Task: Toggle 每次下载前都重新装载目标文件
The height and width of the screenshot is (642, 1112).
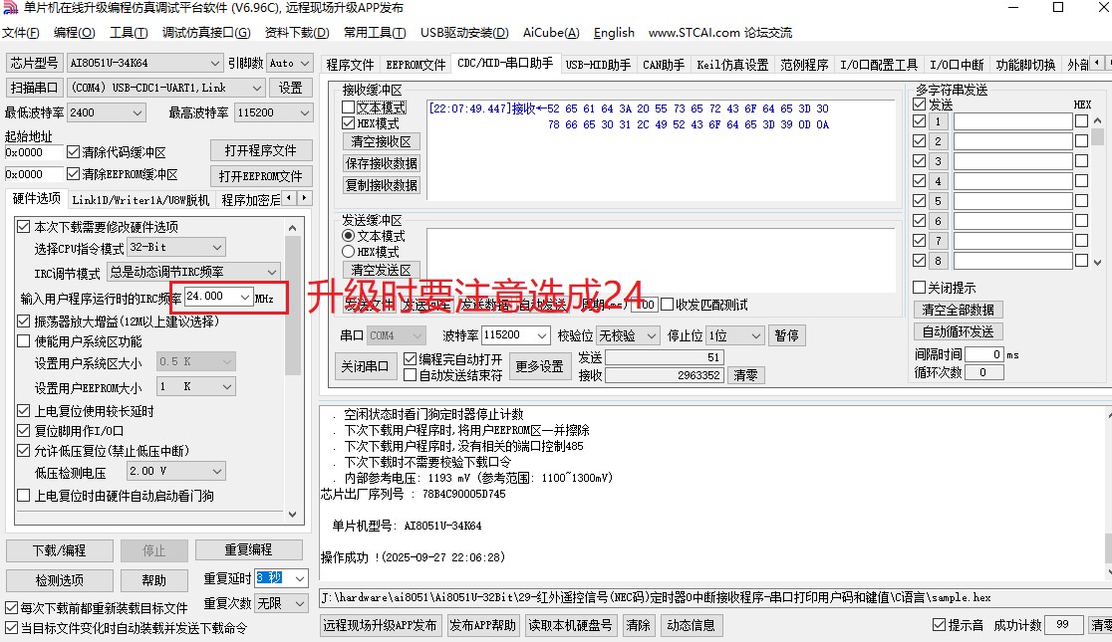Action: click(11, 608)
